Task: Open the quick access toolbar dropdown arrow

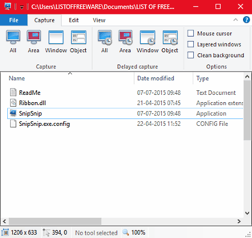Action: point(22,7)
